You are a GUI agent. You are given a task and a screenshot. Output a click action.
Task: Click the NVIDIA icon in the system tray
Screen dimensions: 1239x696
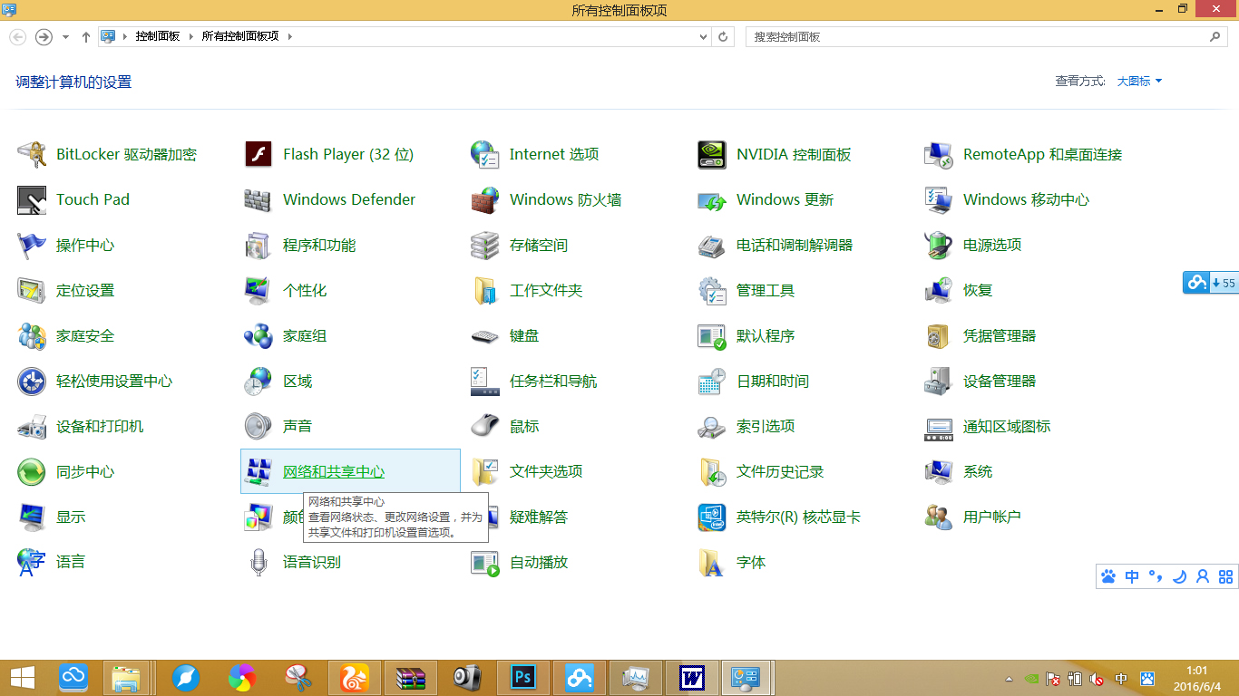pos(1031,680)
